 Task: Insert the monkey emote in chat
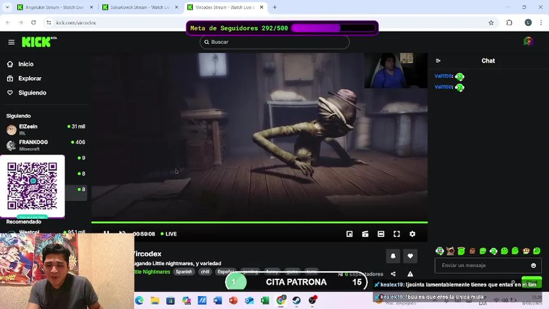click(526, 251)
